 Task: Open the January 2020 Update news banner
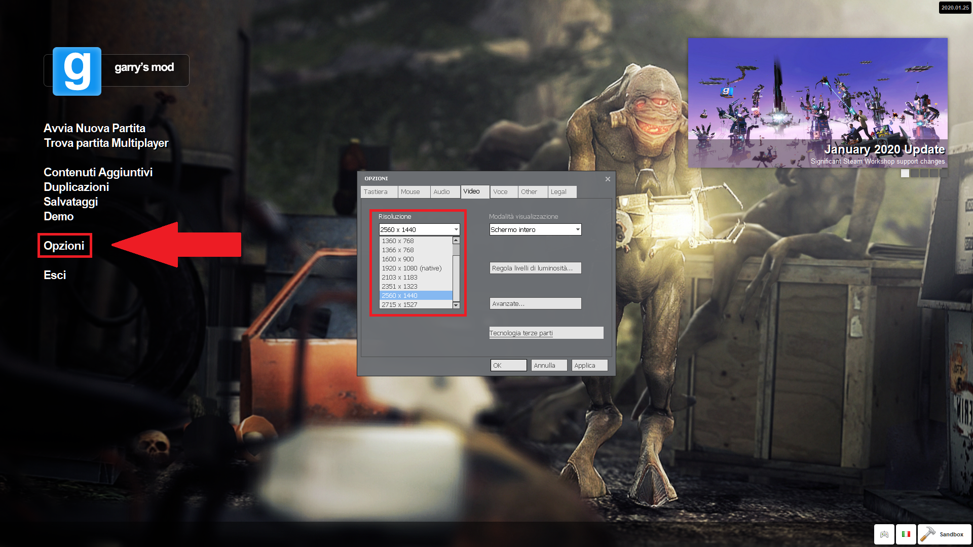pos(817,103)
